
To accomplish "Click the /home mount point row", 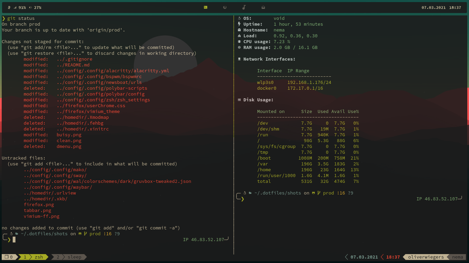I will point(308,170).
